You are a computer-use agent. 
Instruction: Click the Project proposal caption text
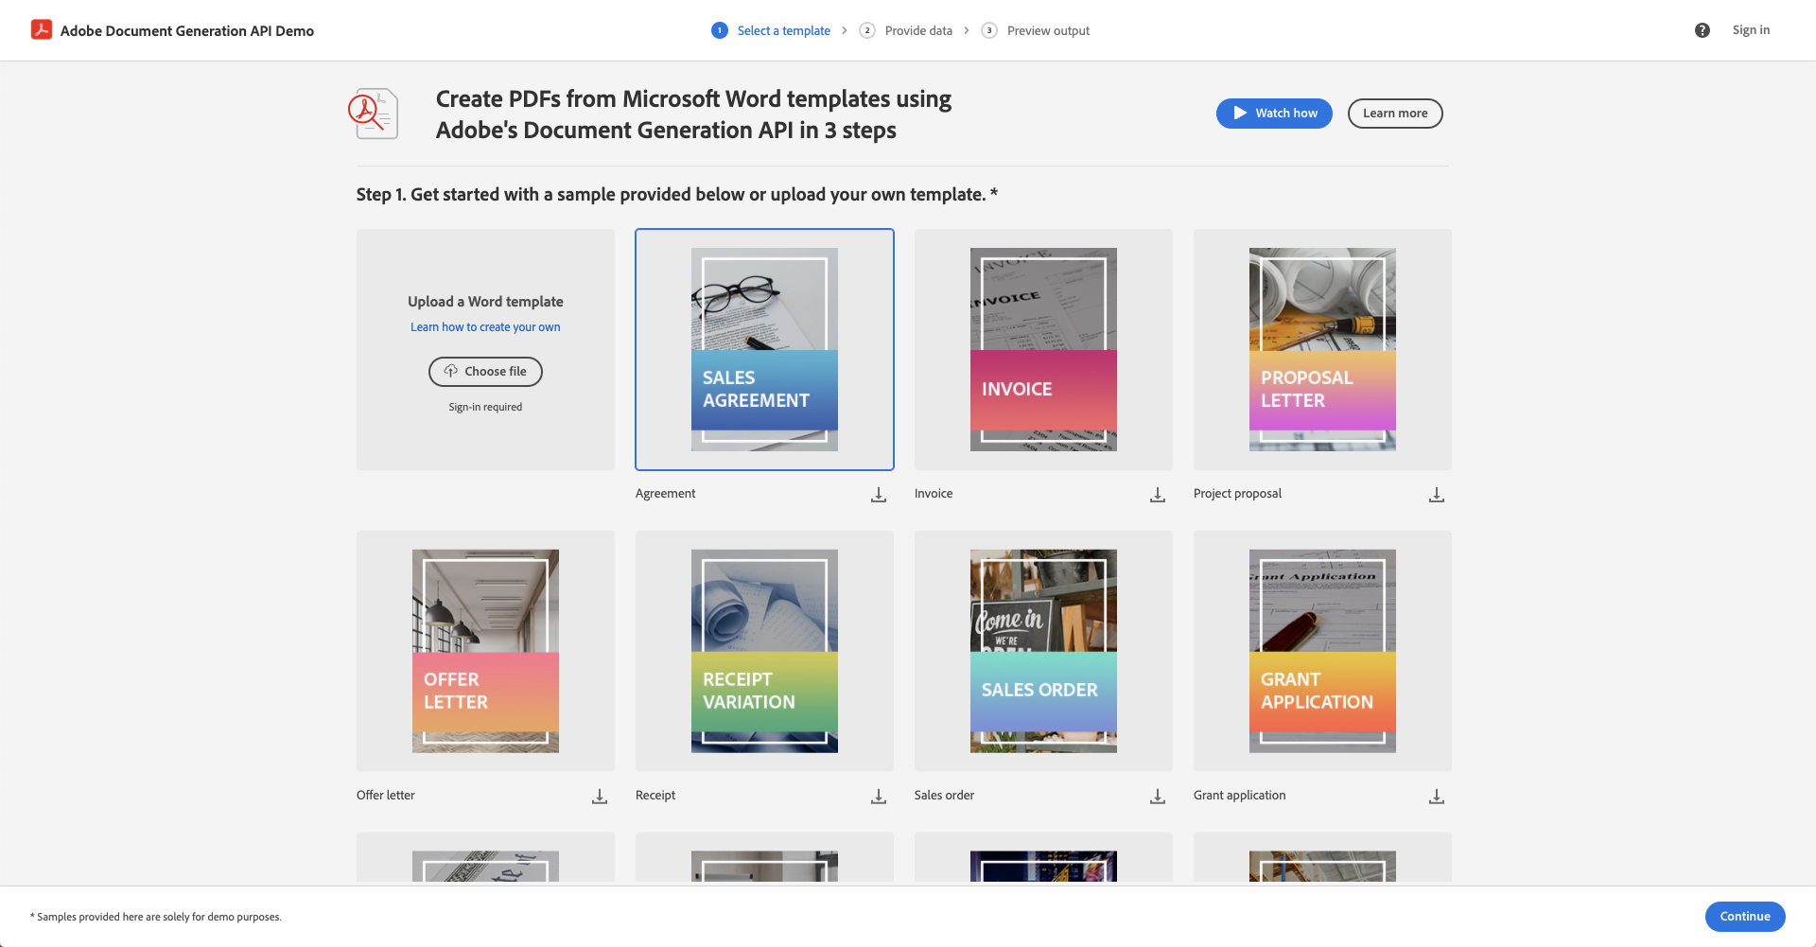pyautogui.click(x=1237, y=494)
